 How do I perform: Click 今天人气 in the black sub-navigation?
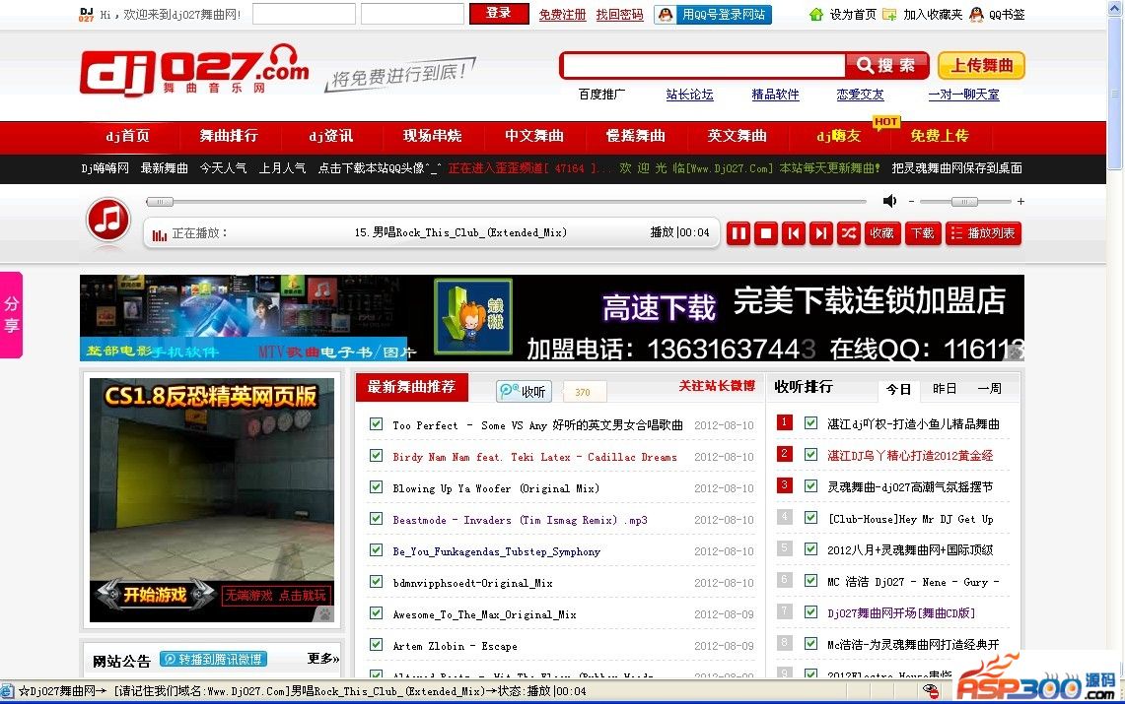[223, 168]
